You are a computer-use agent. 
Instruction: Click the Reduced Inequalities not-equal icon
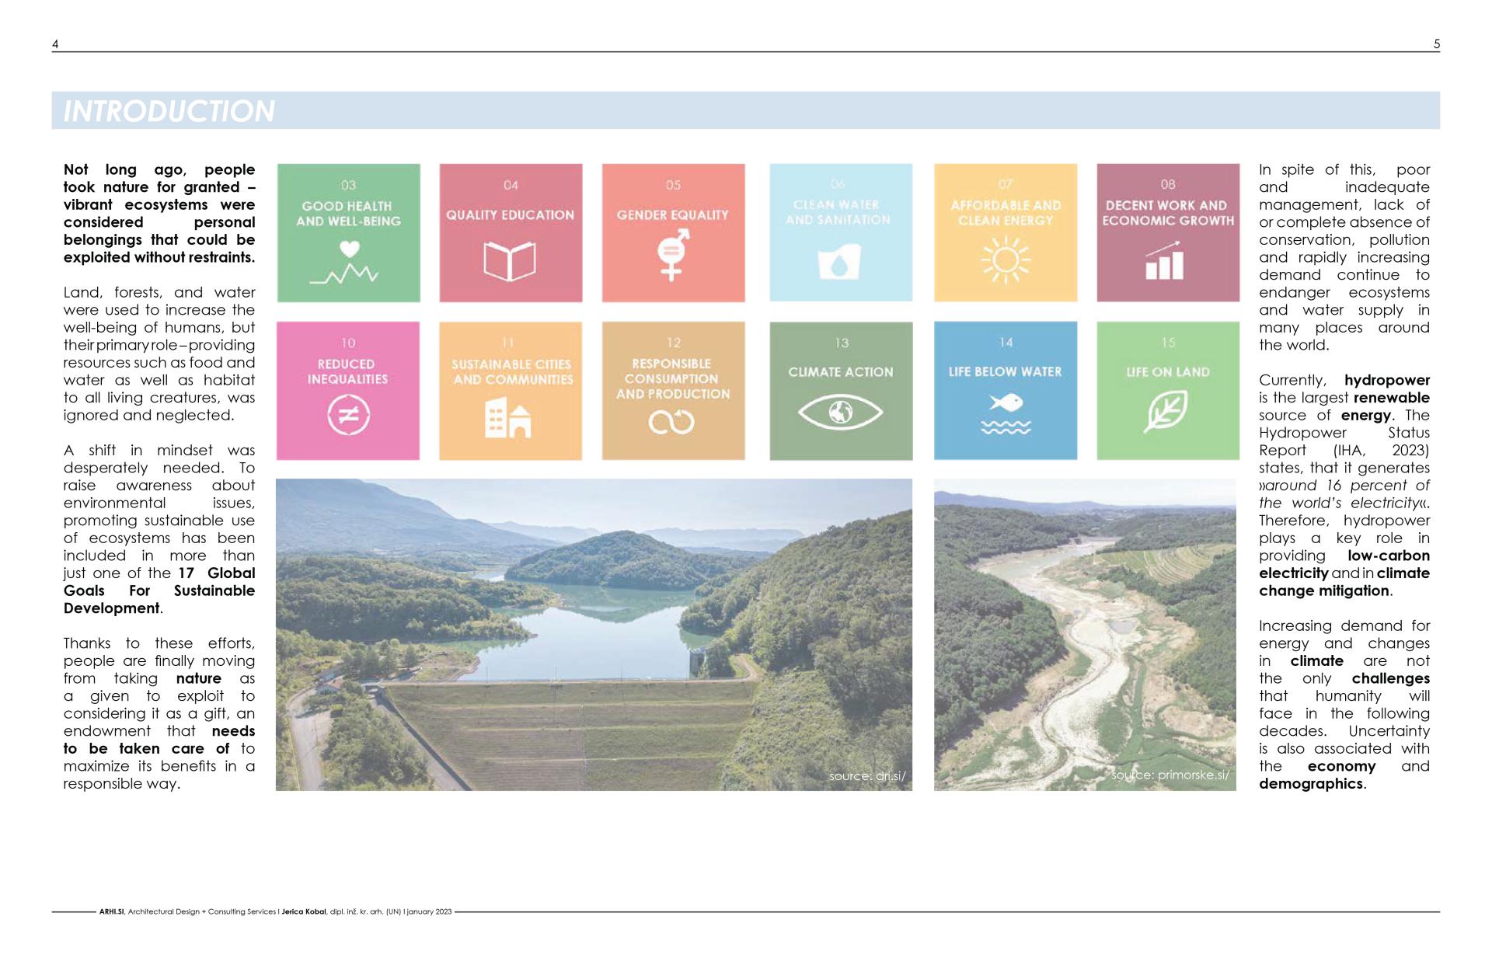point(347,415)
